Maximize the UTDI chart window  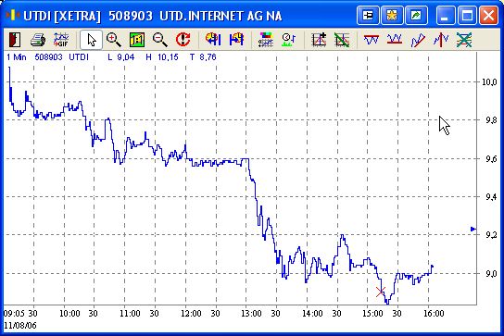(x=467, y=15)
